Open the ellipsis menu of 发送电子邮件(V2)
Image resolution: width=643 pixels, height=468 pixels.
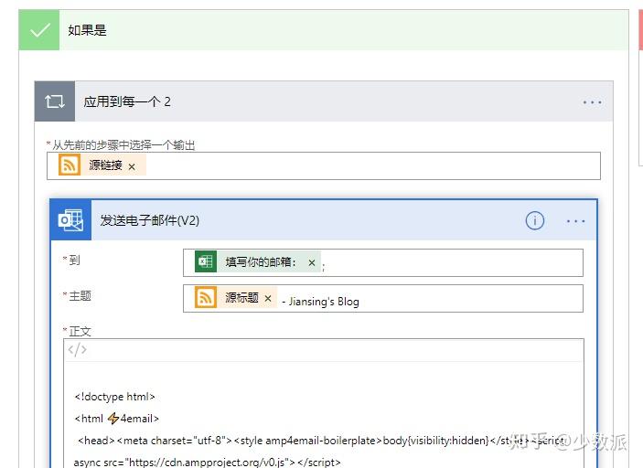[575, 221]
